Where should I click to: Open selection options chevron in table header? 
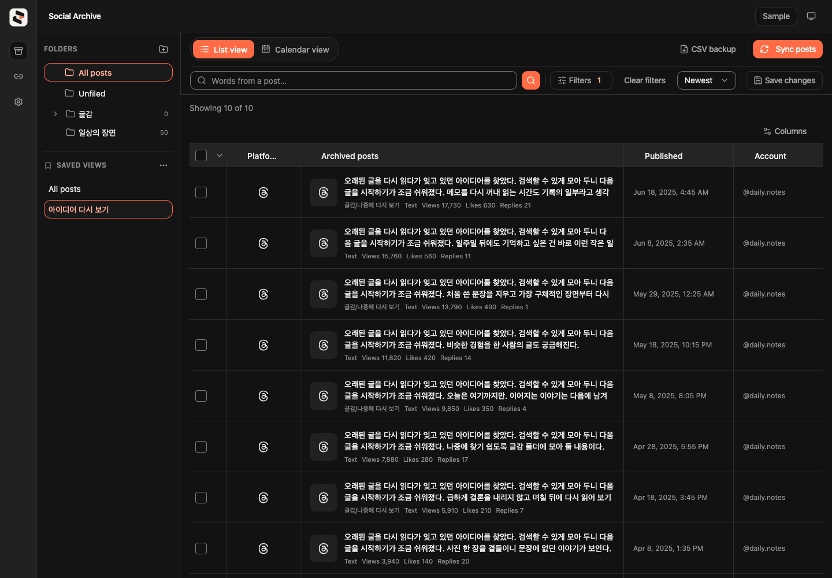[x=220, y=155]
